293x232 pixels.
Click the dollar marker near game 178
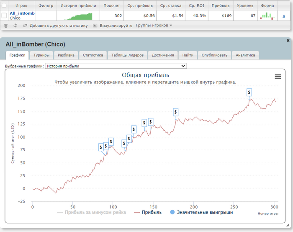click(175, 112)
